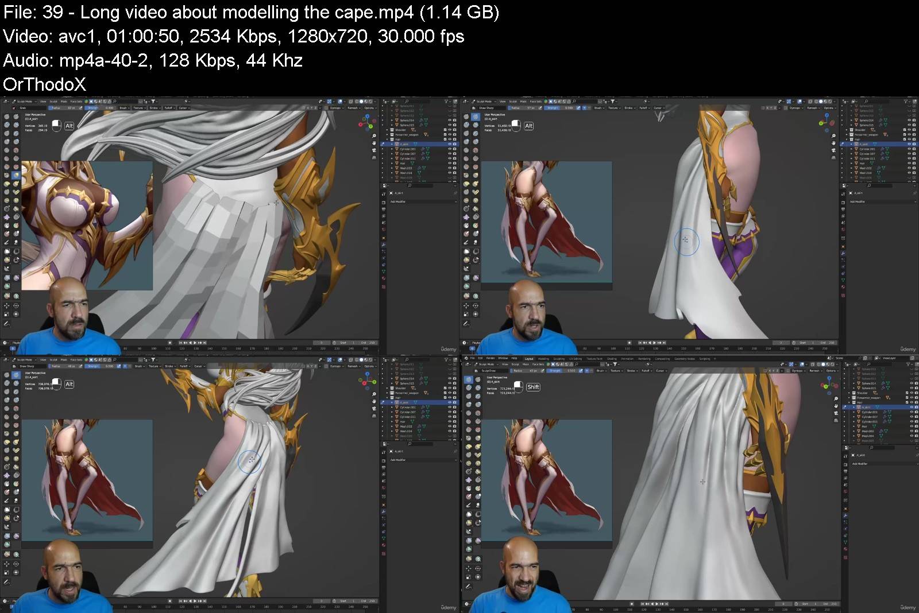Pick the Clay Strips brush in top-left frame
Image resolution: width=919 pixels, height=613 pixels.
coord(16,125)
